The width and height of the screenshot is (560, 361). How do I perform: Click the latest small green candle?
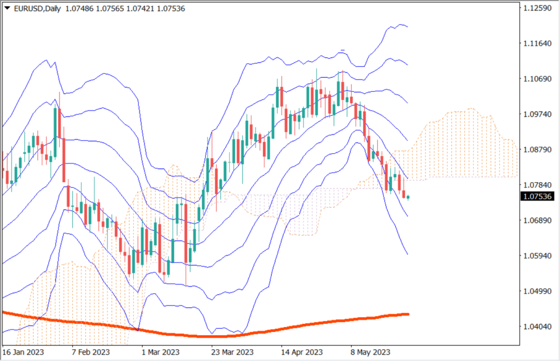pos(408,197)
